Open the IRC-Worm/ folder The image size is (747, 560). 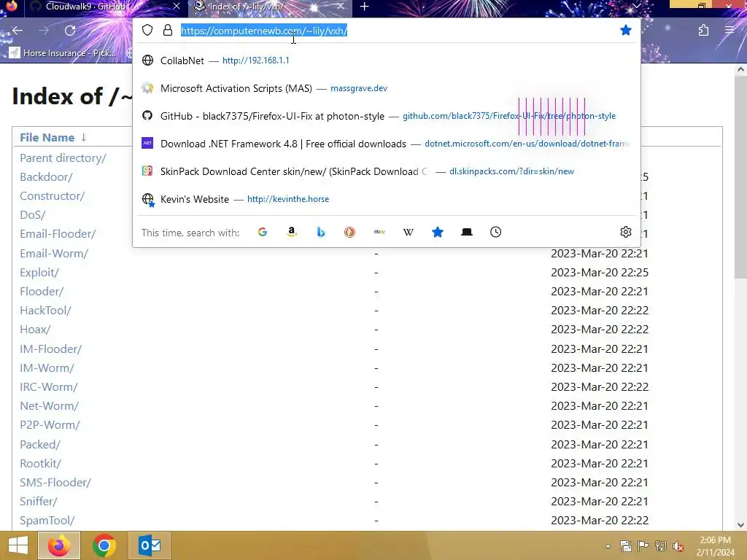point(49,387)
